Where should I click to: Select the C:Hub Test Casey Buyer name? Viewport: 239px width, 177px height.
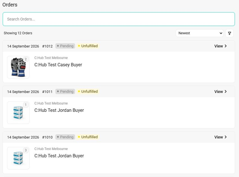[58, 65]
